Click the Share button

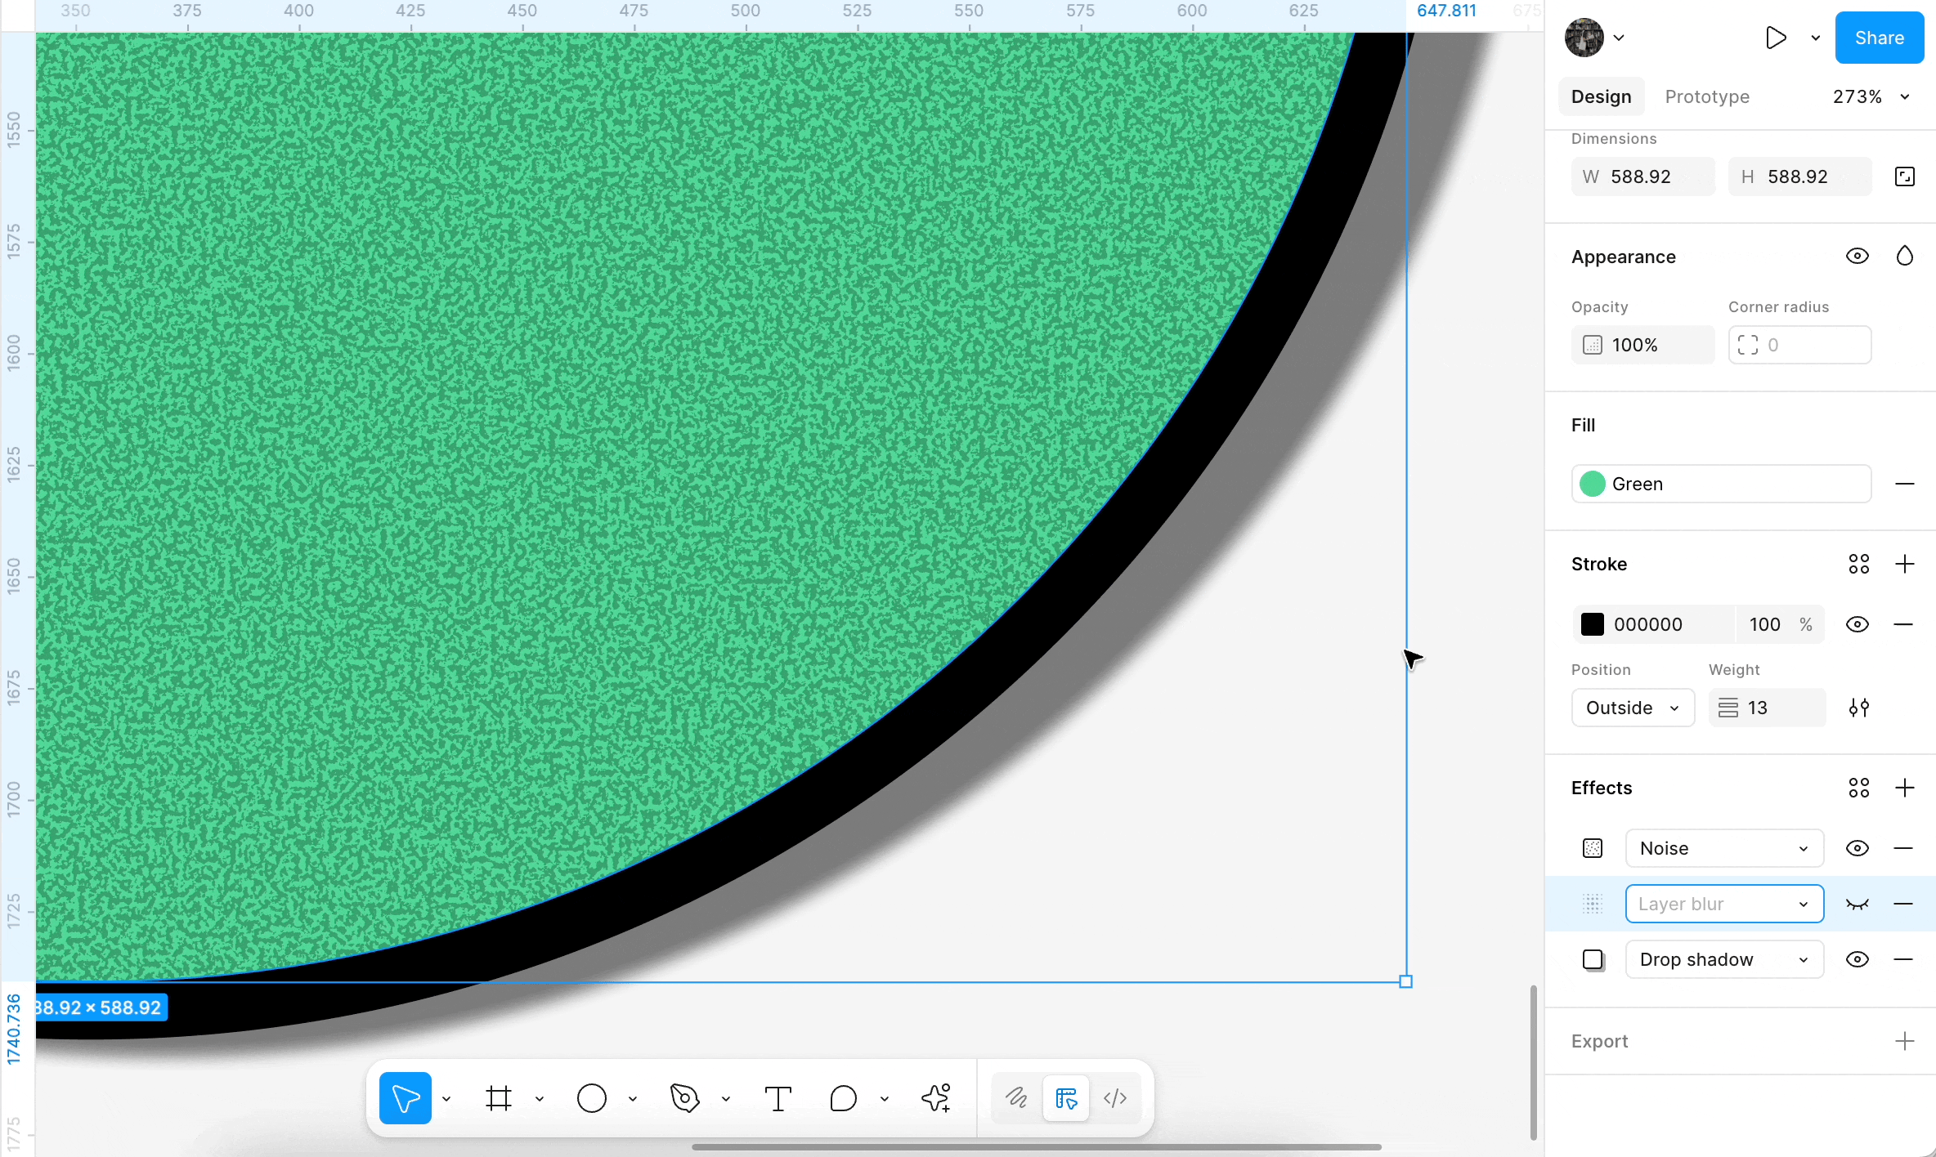click(1880, 38)
